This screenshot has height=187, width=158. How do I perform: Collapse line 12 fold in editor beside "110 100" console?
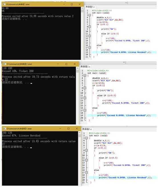pos(85,98)
